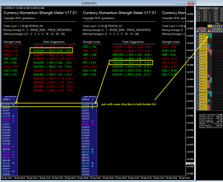Click the GBPUSD yellow pair button
The width and height of the screenshot is (223, 182).
click(203, 90)
